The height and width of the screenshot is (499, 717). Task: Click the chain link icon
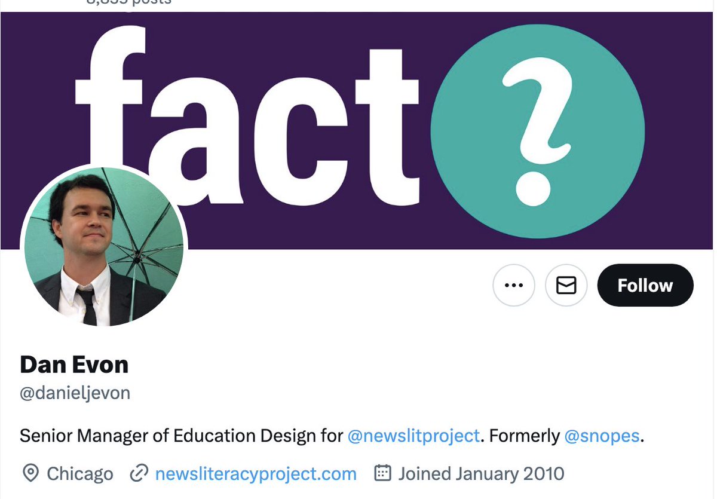coord(139,474)
